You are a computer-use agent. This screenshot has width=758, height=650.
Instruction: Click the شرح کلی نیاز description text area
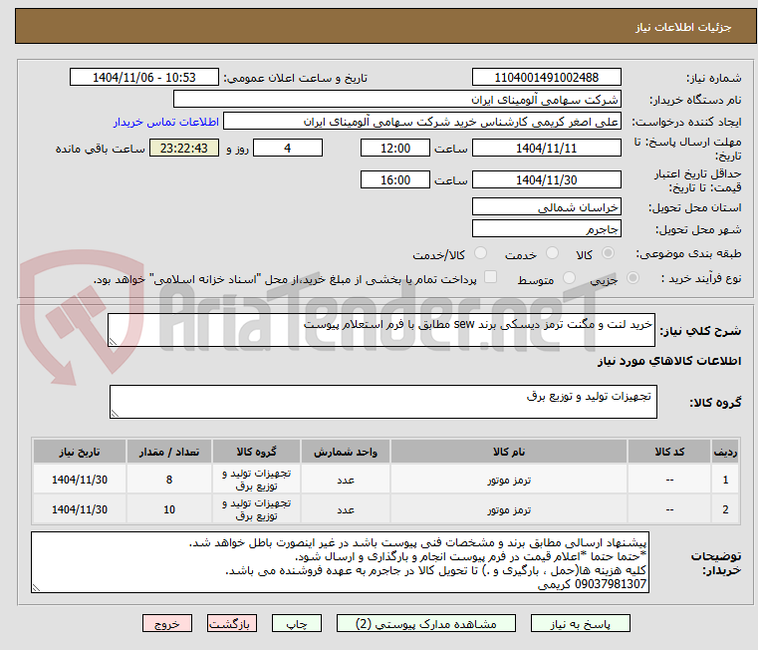point(381,330)
